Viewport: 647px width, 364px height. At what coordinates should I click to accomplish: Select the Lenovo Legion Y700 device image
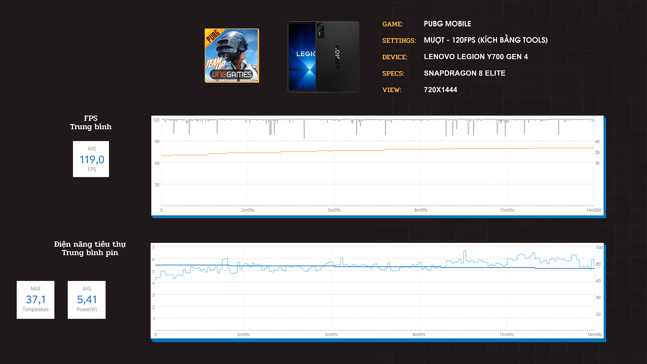(x=323, y=57)
